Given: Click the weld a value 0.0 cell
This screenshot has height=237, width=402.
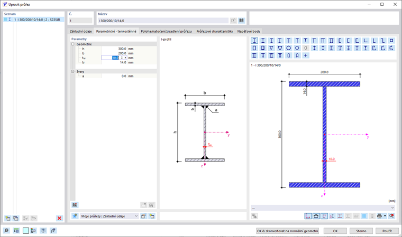Looking at the screenshot, I should [x=114, y=76].
